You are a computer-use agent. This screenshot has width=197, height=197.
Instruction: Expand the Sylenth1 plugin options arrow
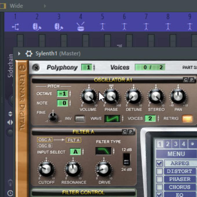(19, 54)
